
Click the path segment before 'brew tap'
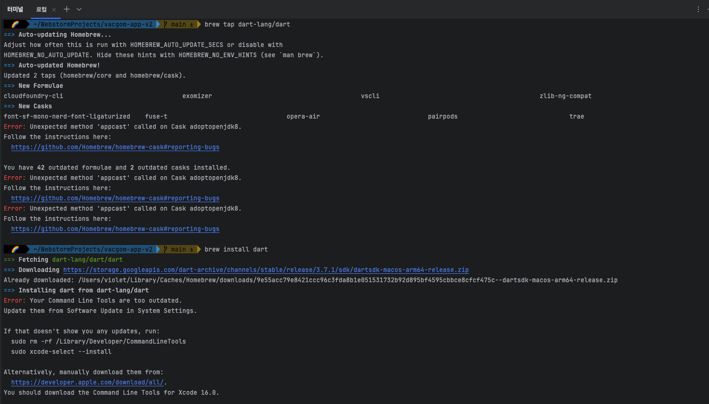click(x=93, y=25)
